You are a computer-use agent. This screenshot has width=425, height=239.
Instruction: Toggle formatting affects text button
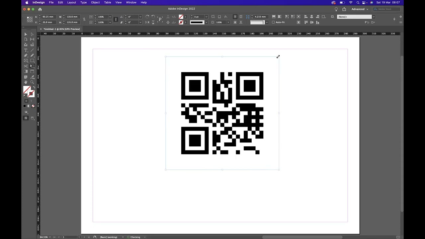[32, 101]
